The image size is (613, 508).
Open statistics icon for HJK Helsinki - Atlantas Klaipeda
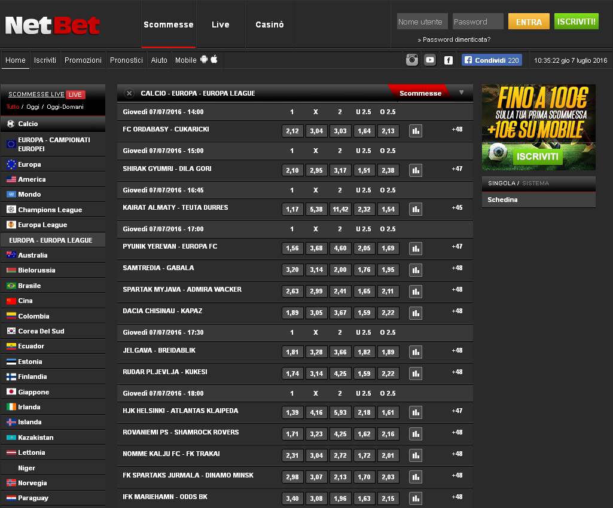416,412
